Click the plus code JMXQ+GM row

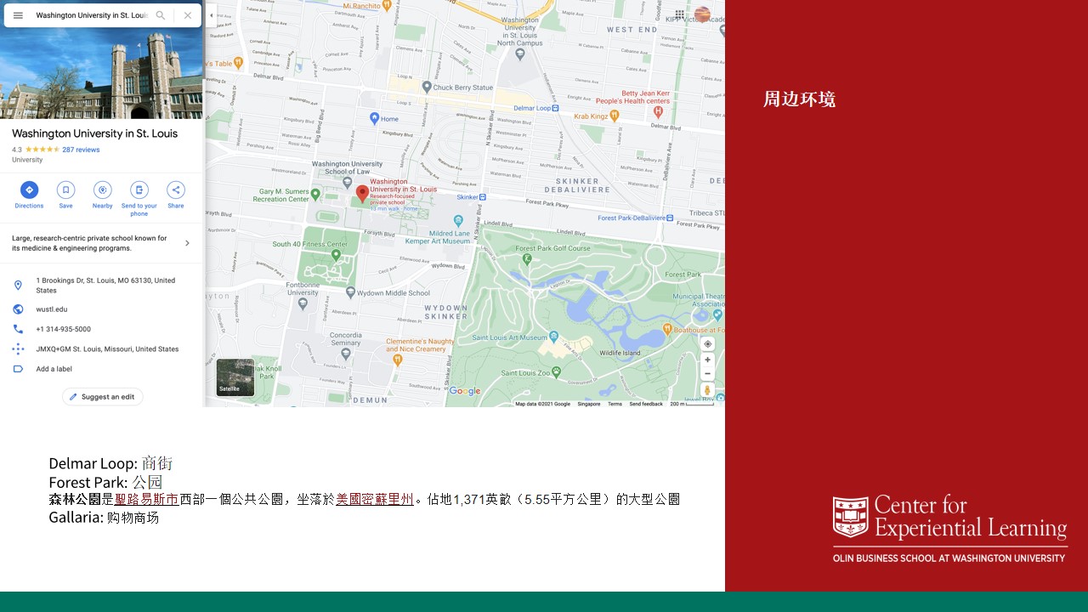click(x=102, y=349)
